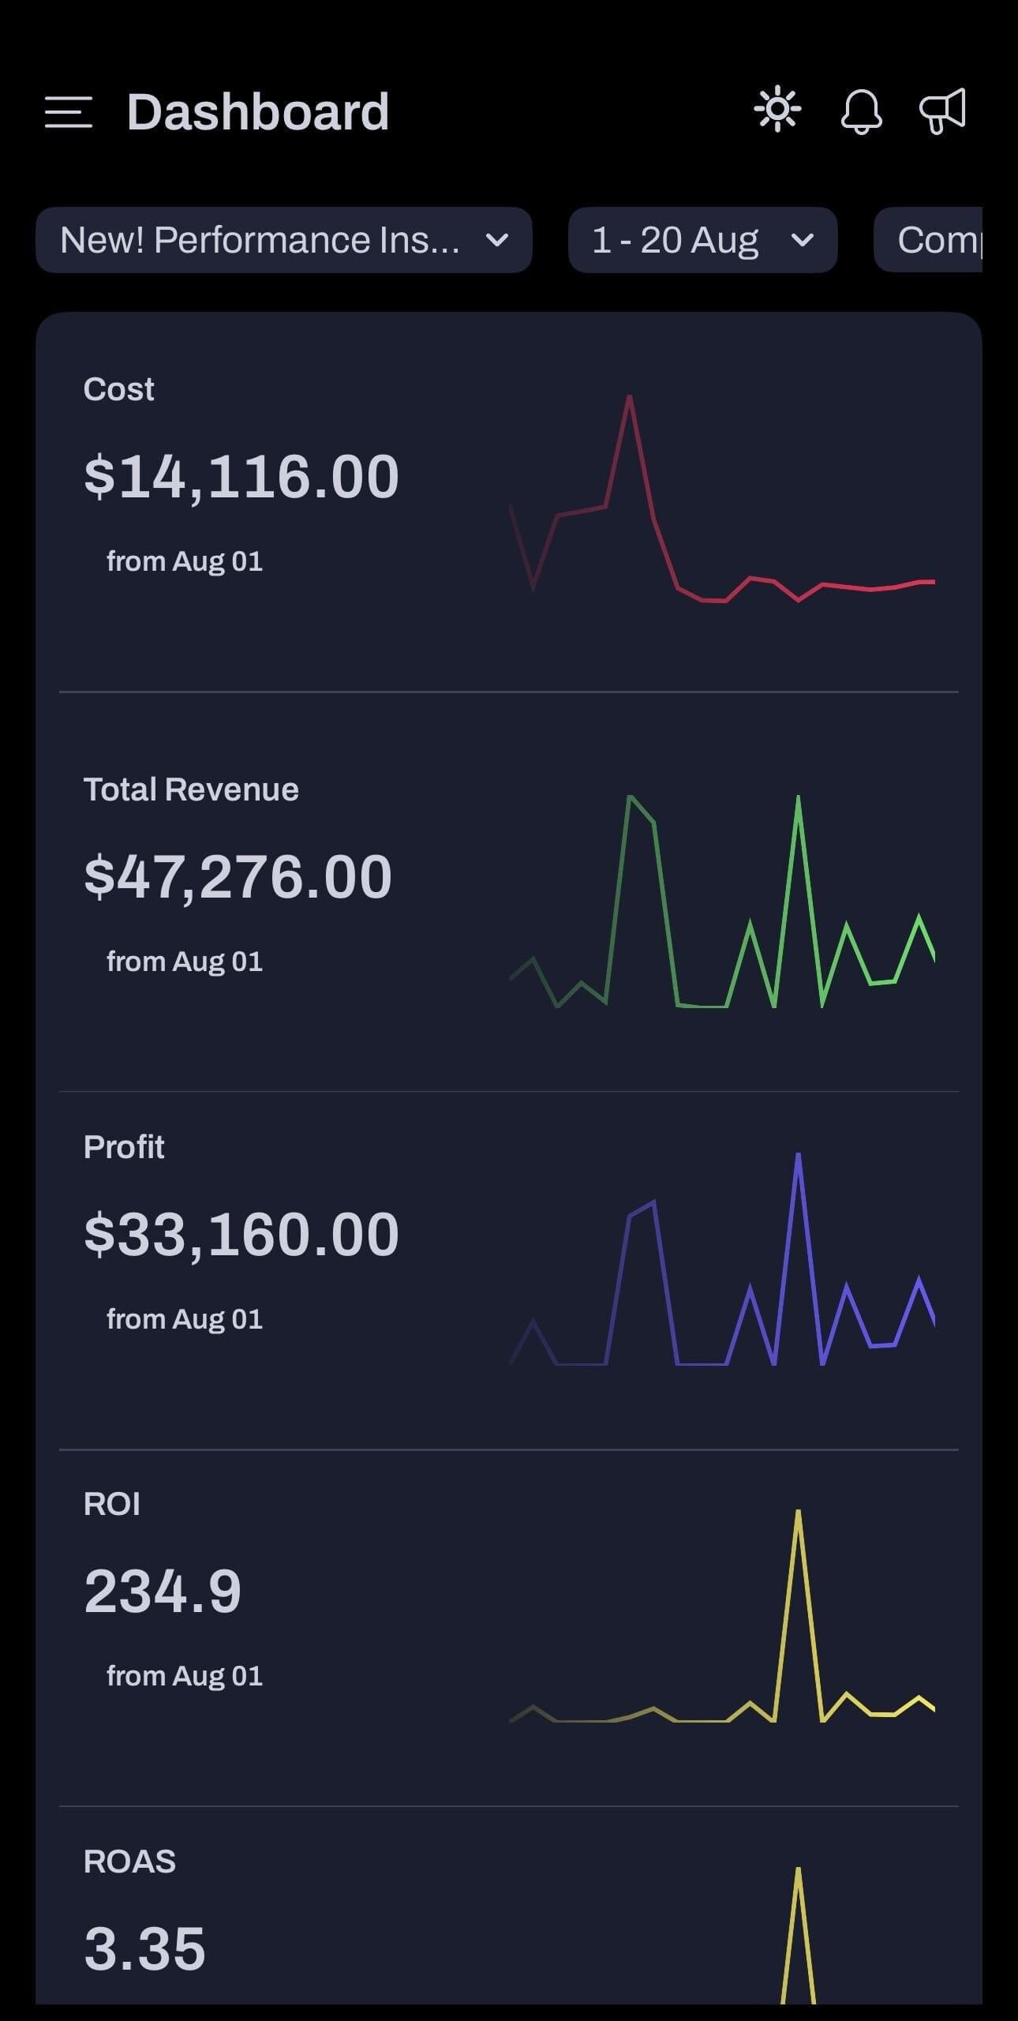Click the Total Revenue metric label
1018x2021 pixels.
click(x=191, y=789)
